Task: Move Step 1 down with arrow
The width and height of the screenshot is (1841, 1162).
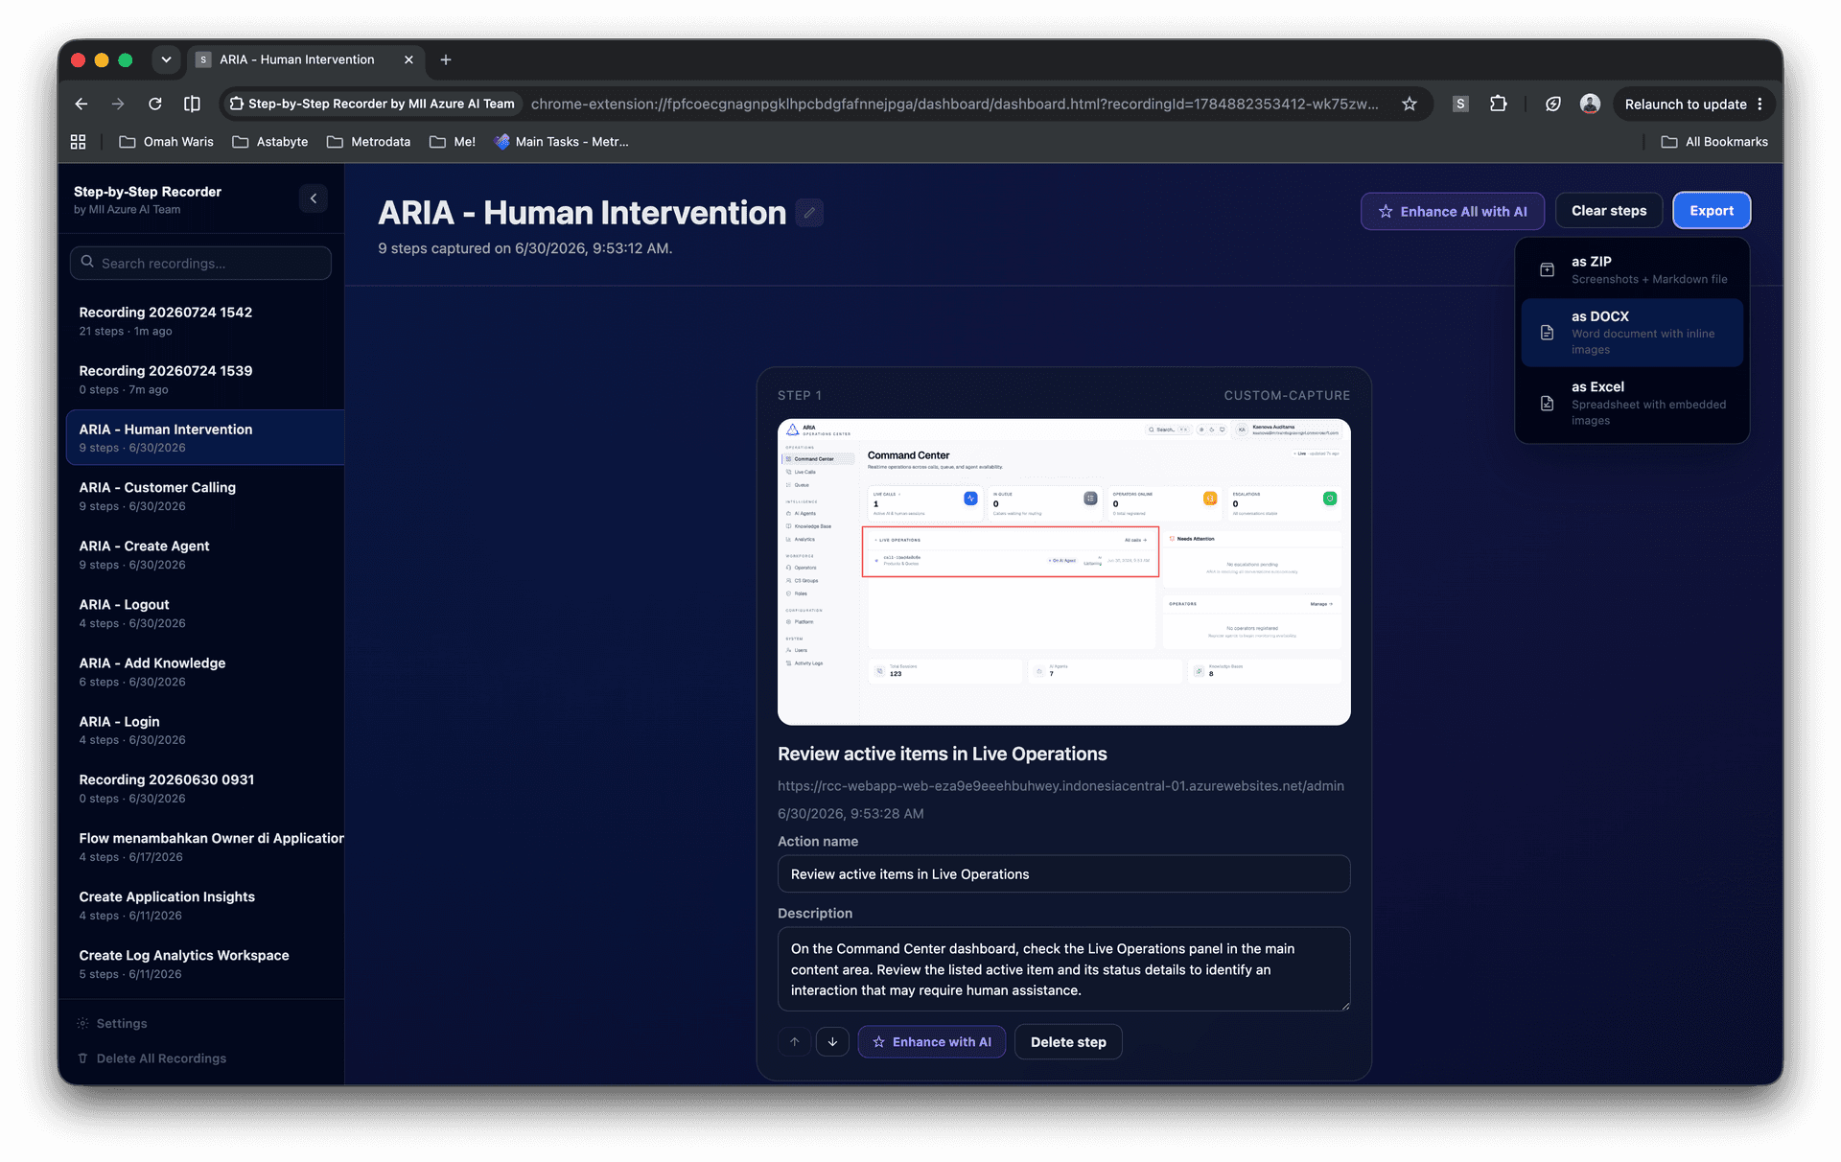Action: pyautogui.click(x=832, y=1042)
